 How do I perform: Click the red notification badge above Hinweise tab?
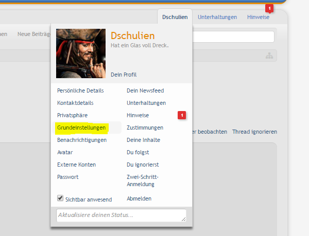269,8
